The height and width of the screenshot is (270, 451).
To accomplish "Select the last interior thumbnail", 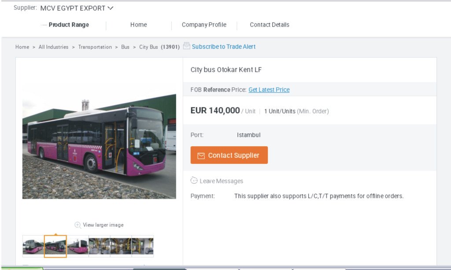I will pos(143,246).
